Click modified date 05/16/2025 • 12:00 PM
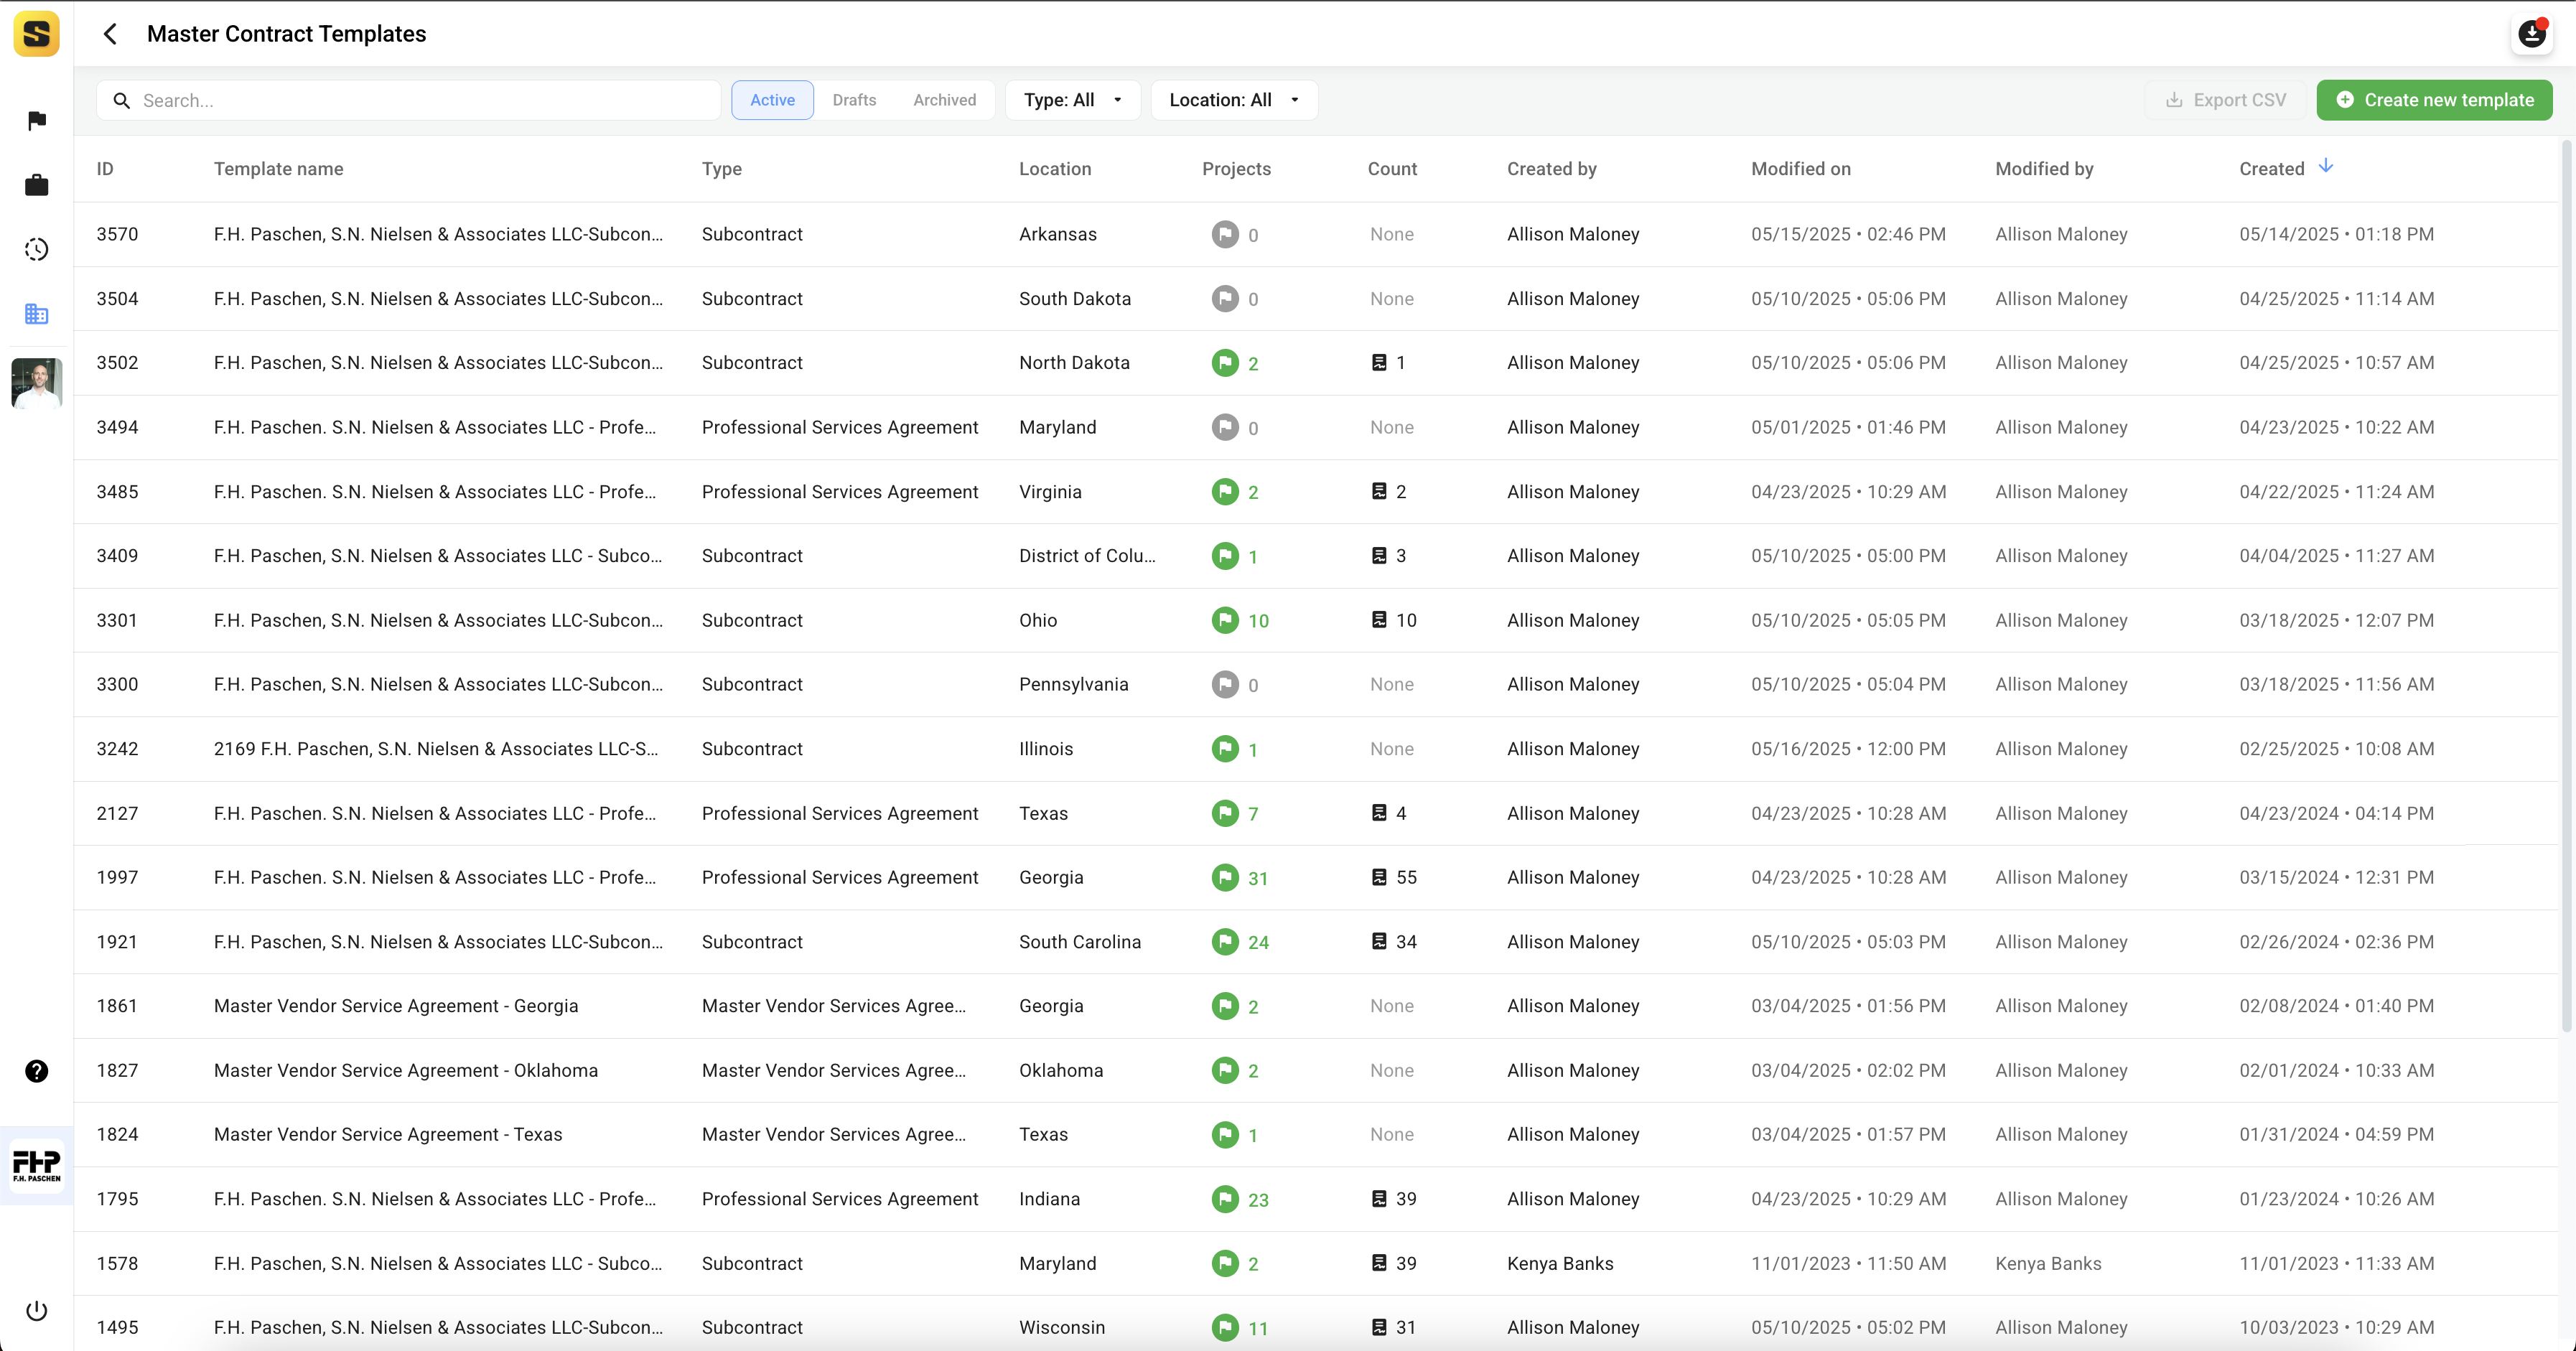 1848,749
